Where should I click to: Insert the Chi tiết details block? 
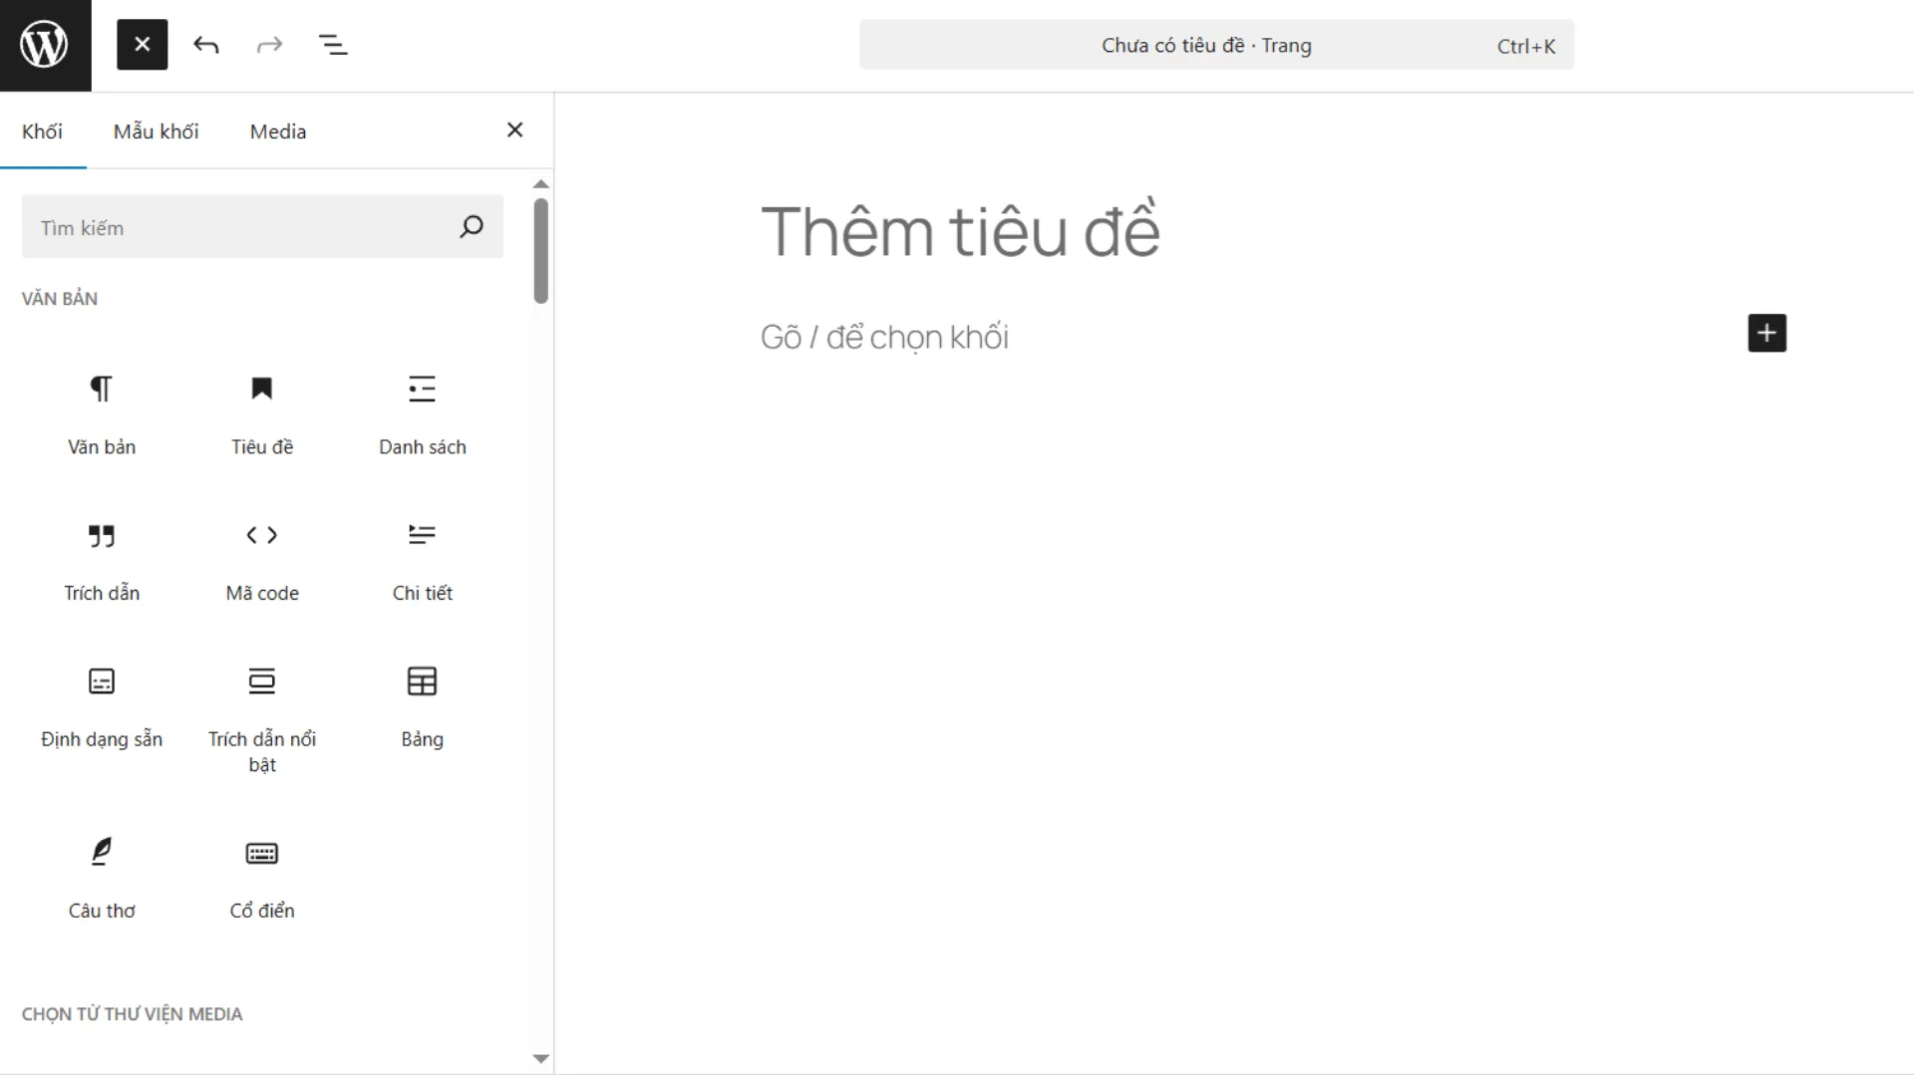tap(423, 561)
